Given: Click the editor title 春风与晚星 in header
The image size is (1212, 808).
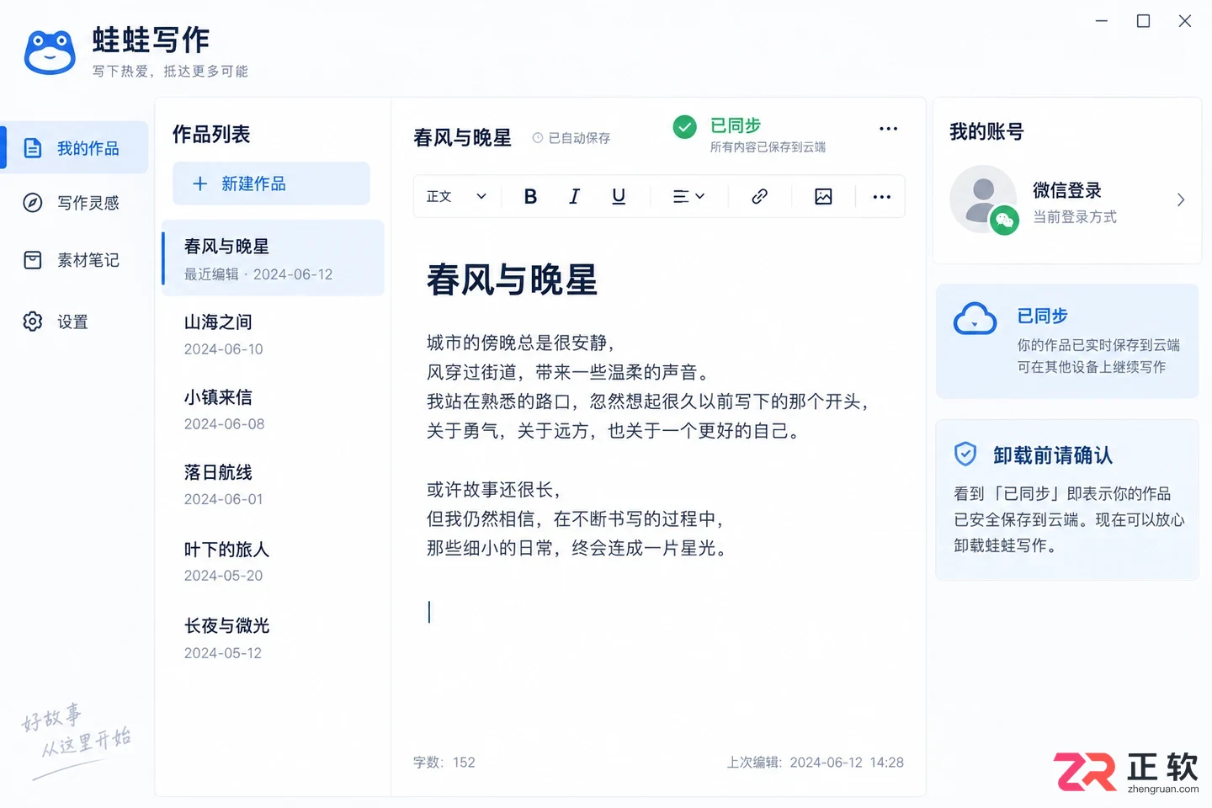Looking at the screenshot, I should click(x=462, y=137).
